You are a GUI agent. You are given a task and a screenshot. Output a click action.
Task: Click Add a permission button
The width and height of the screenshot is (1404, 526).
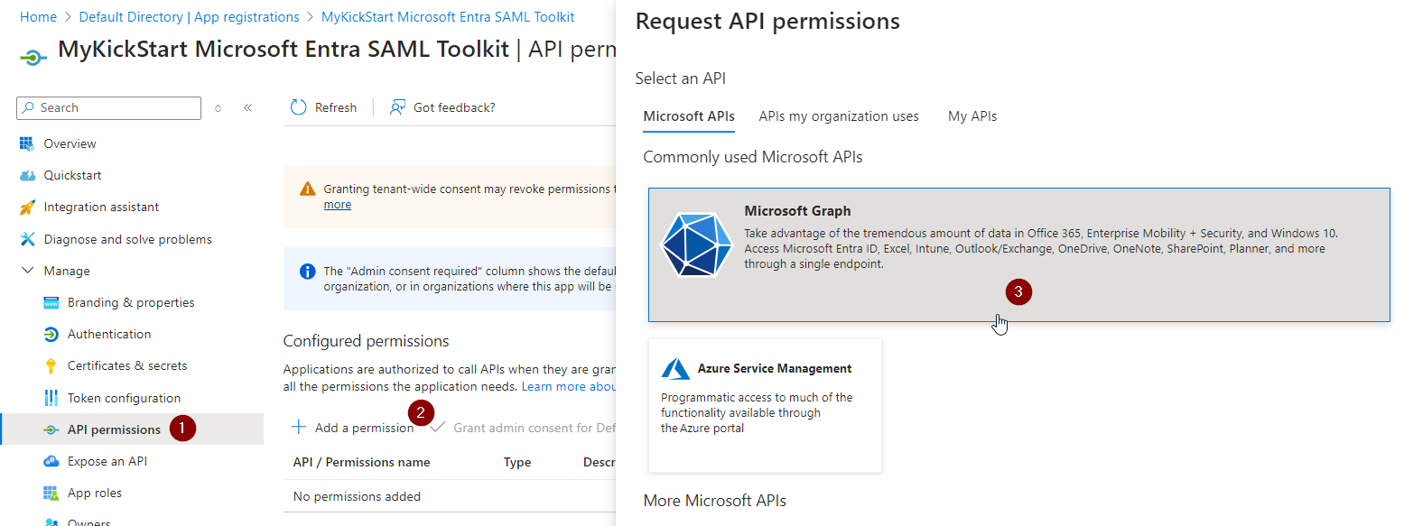352,428
